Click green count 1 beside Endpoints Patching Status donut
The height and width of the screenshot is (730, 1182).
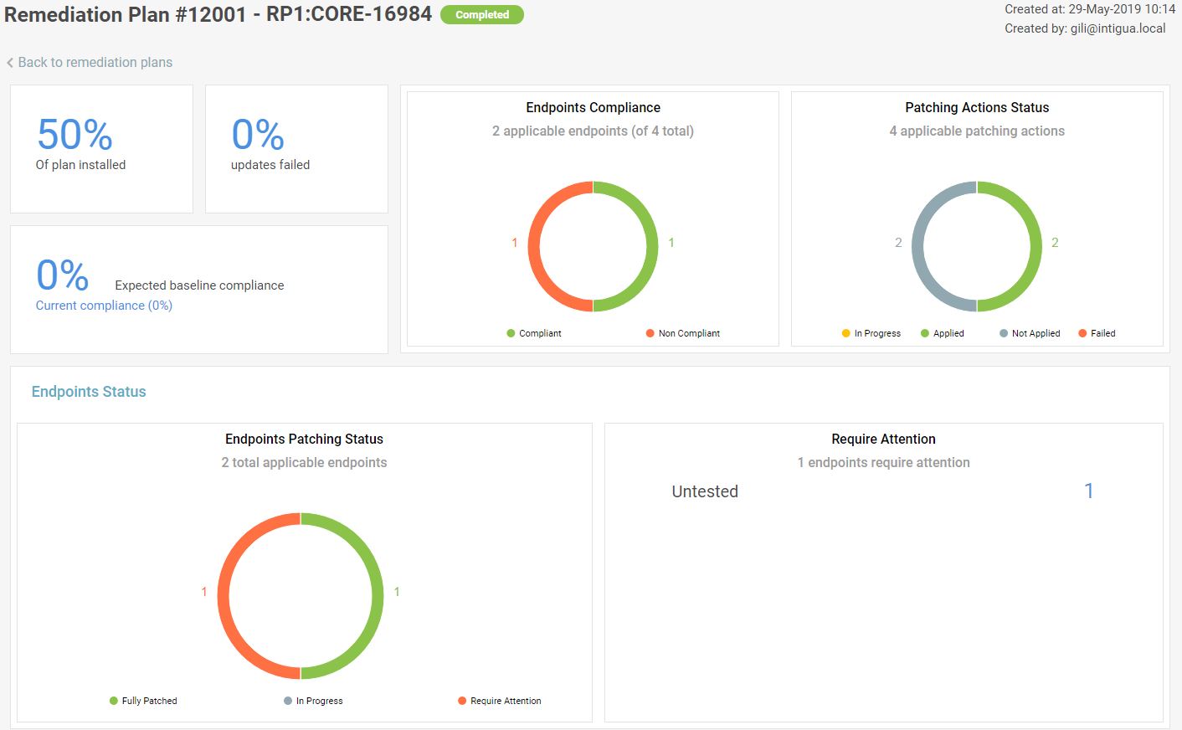[397, 592]
